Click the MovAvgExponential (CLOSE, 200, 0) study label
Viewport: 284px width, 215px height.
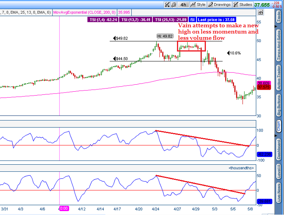pyautogui.click(x=84, y=12)
